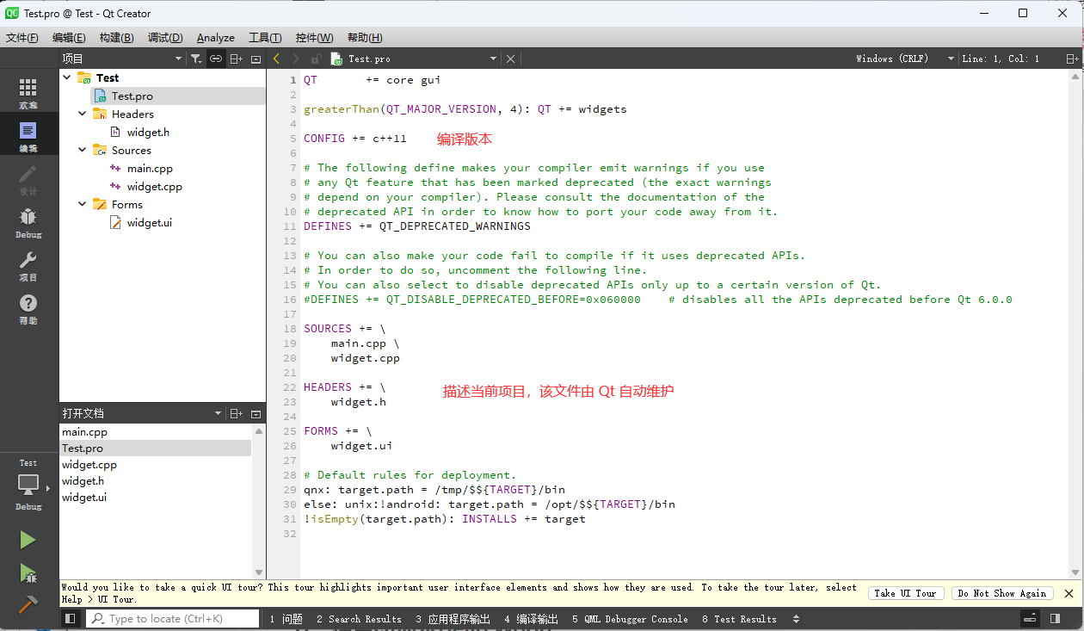1084x631 pixels.
Task: Select widget.h in the project tree
Action: tap(148, 133)
